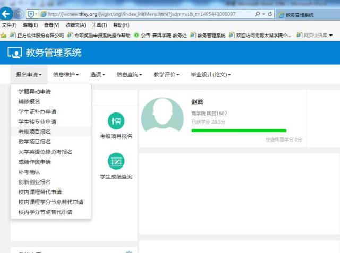The height and width of the screenshot is (253, 340).
Task: Click the refresh page icon
Action: click(x=270, y=14)
